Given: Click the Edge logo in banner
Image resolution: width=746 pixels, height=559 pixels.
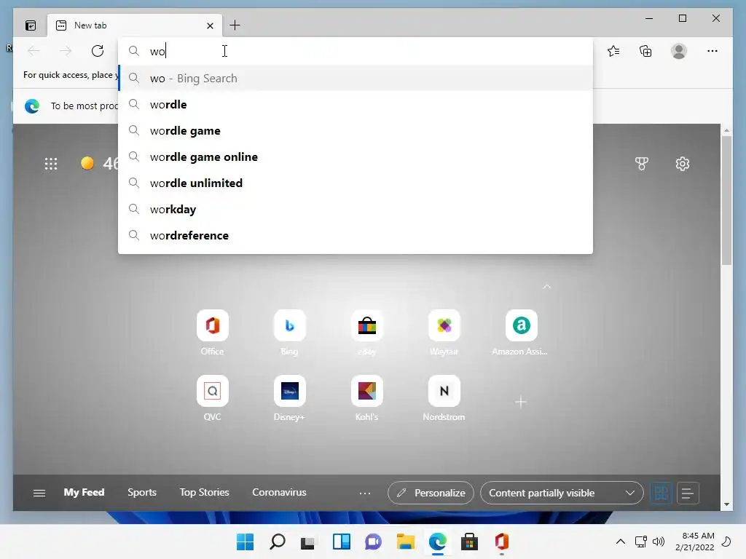Looking at the screenshot, I should tap(32, 106).
